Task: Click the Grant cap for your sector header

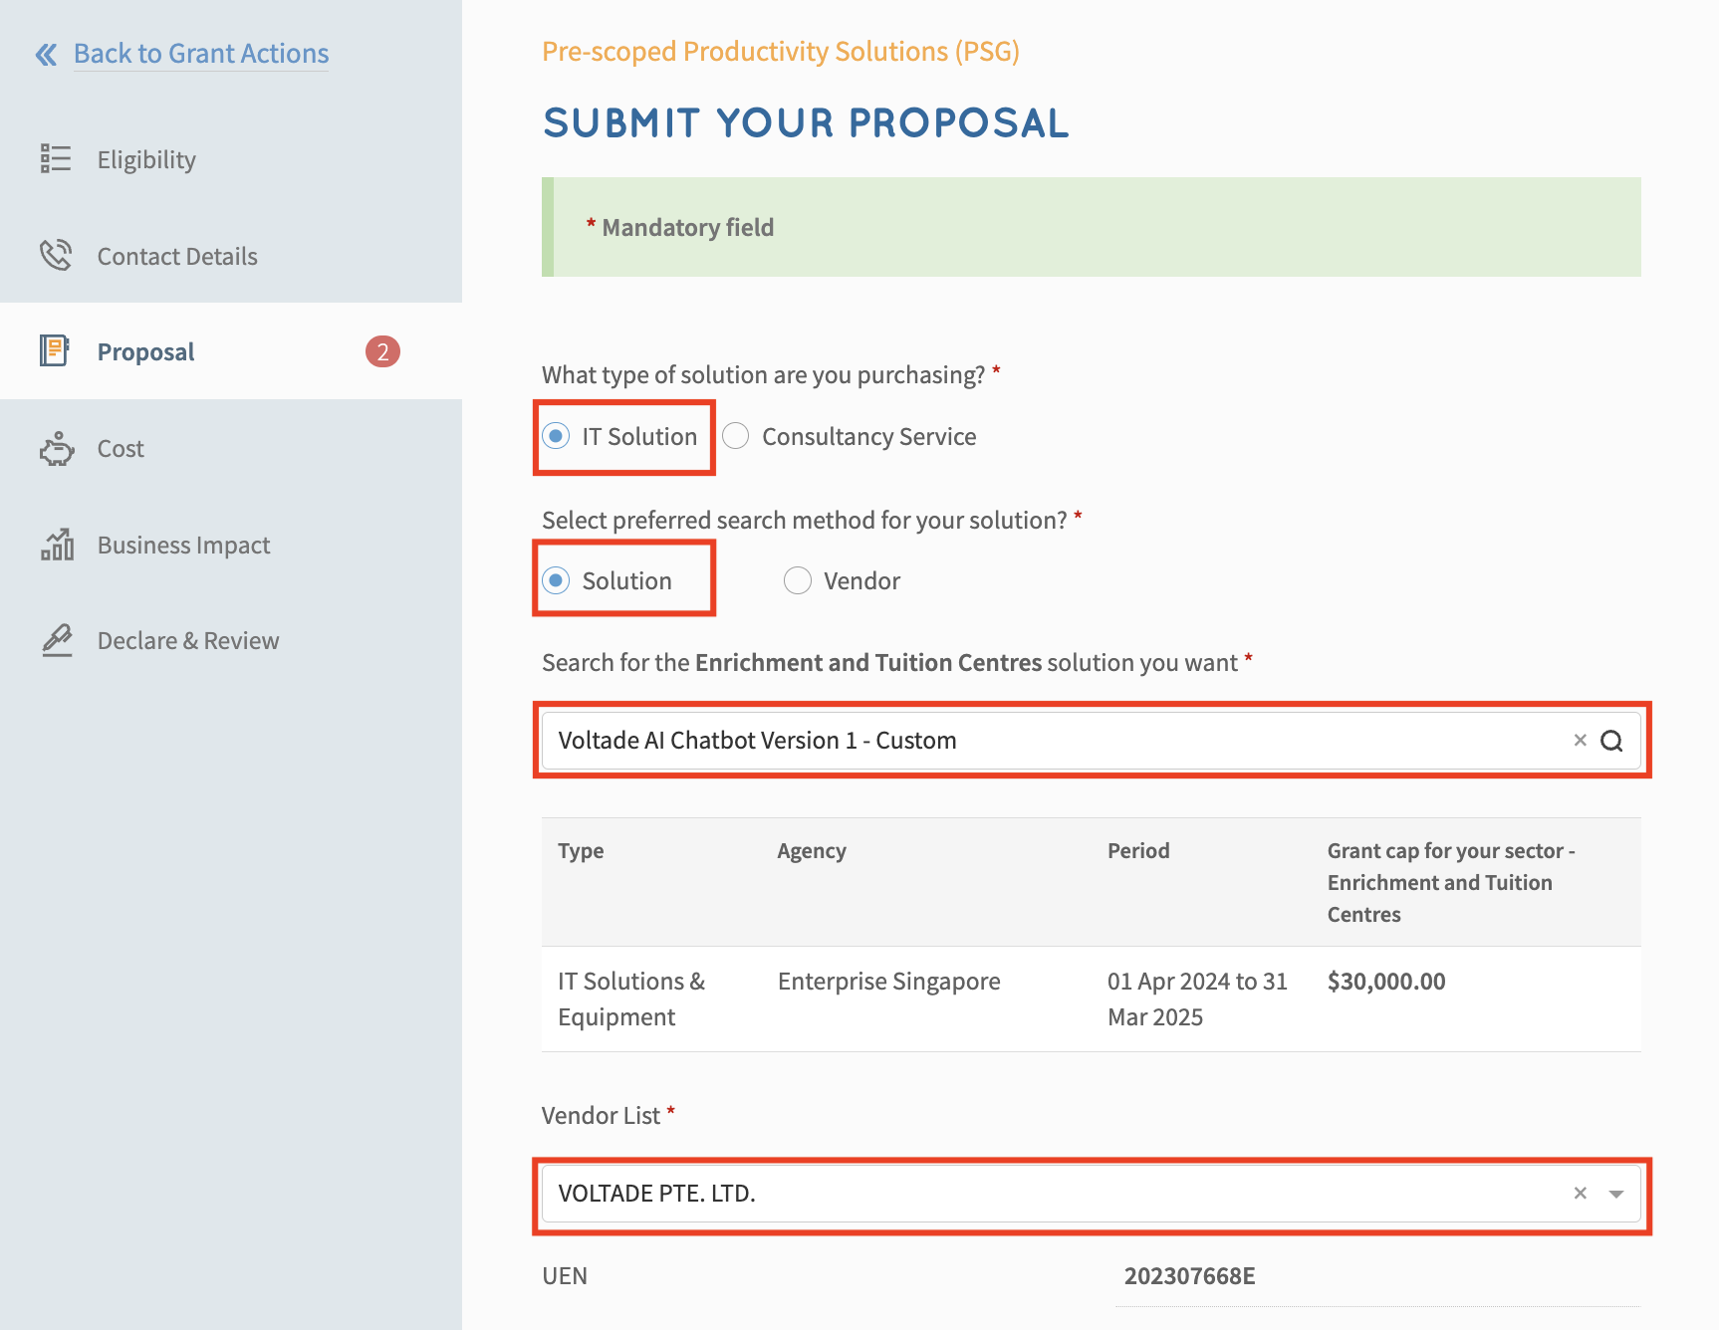Action: pyautogui.click(x=1451, y=883)
